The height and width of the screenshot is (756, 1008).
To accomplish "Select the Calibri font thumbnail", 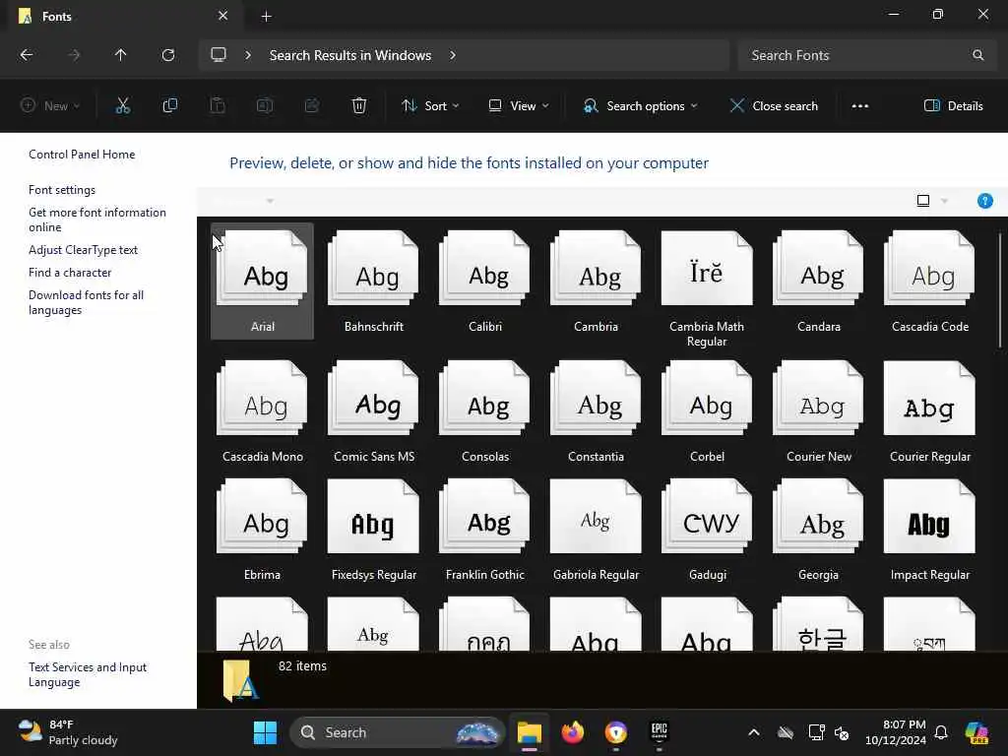I will (x=484, y=281).
